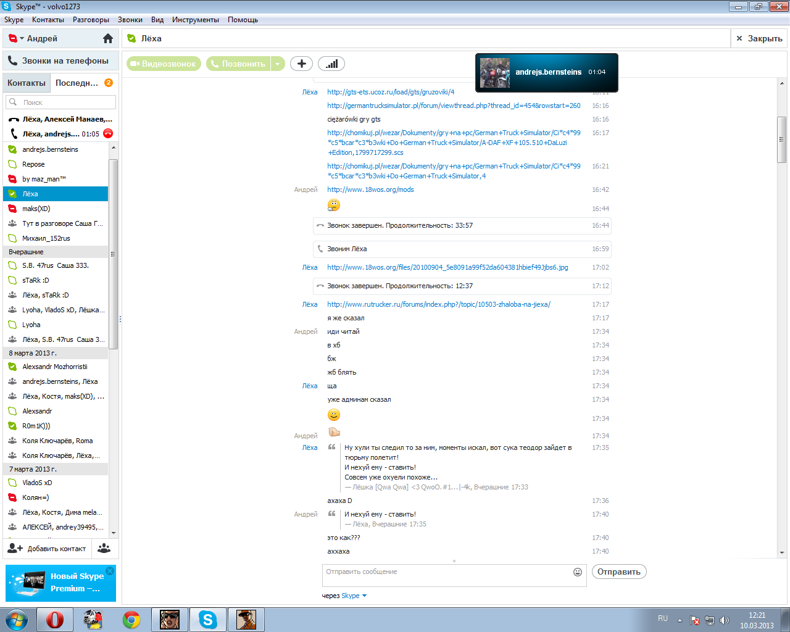
Task: Click the volume speaker tray icon
Action: [725, 620]
